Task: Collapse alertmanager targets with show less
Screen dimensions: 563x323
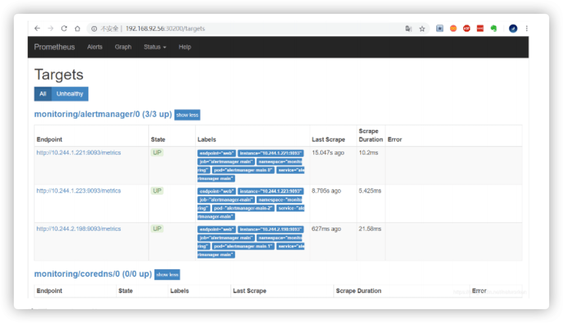Action: (187, 115)
